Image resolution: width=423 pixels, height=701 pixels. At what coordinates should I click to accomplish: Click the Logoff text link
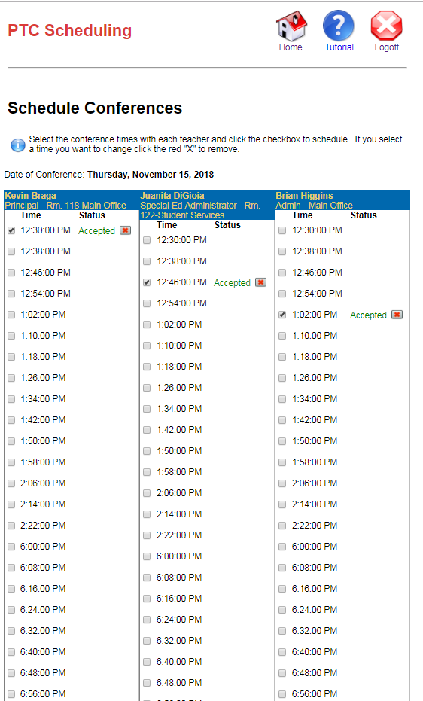point(386,47)
